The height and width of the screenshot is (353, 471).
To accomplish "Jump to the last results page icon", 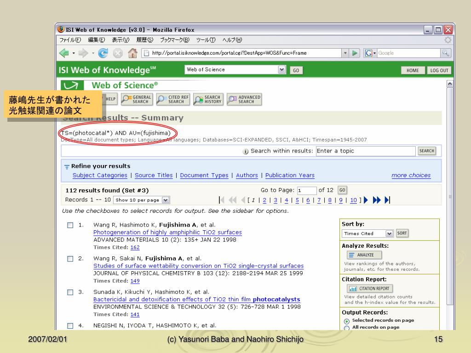I will pos(387,200).
